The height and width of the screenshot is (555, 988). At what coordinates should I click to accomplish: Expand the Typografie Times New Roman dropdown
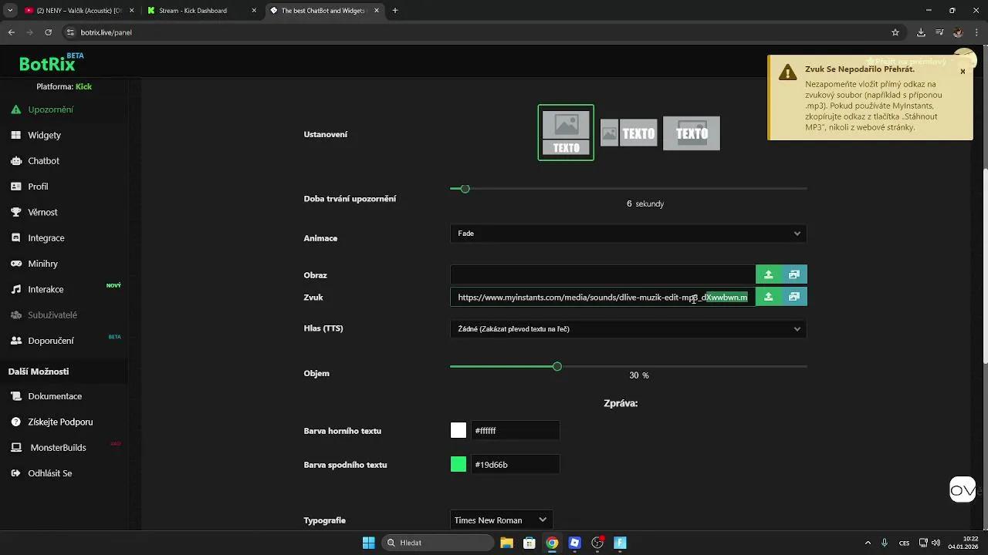point(501,520)
